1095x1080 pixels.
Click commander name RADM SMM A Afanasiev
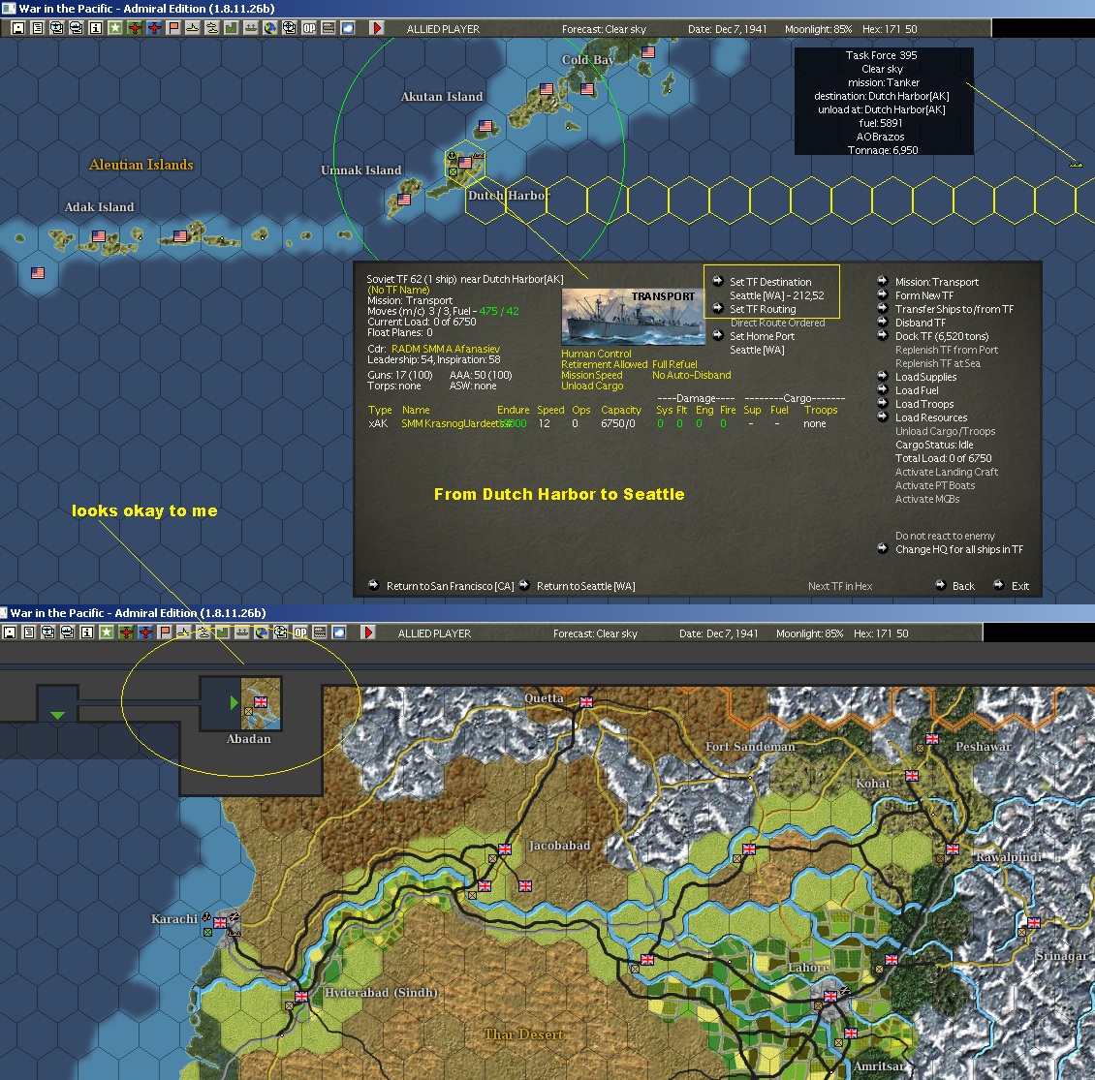click(x=446, y=349)
